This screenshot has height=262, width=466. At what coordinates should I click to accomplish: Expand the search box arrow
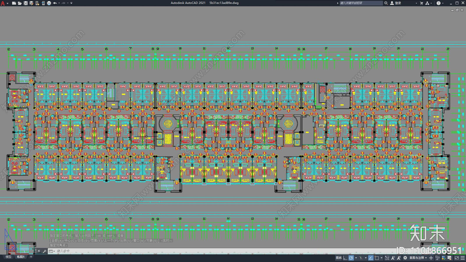point(338,3)
